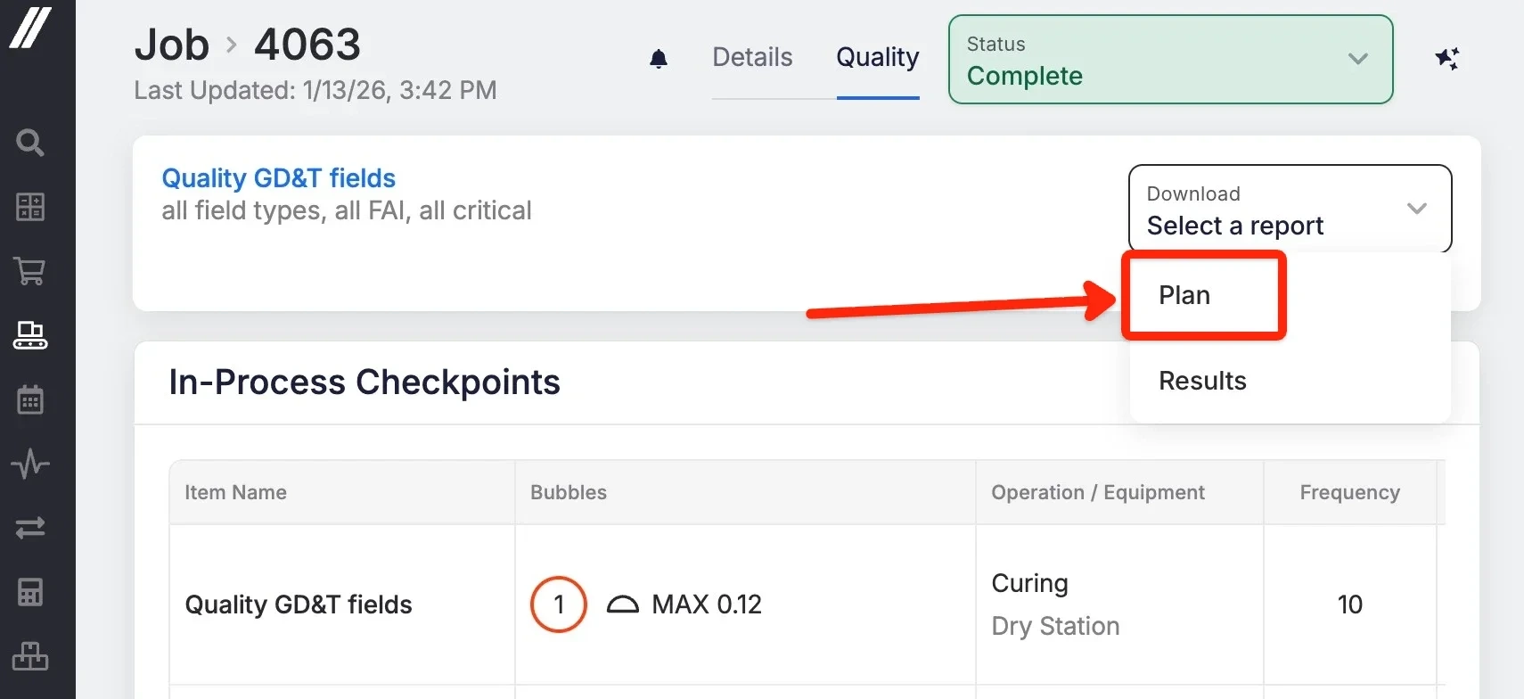Open the transfers section with double arrows
Screen dimensions: 1524x699
pos(29,528)
